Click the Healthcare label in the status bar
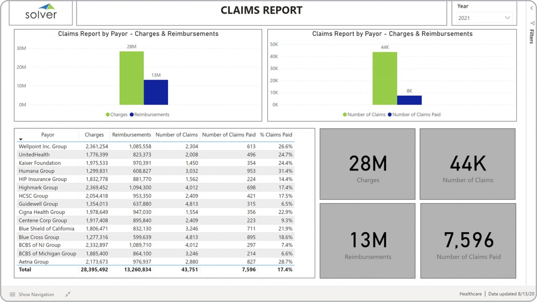This screenshot has height=302, width=537. (x=470, y=294)
